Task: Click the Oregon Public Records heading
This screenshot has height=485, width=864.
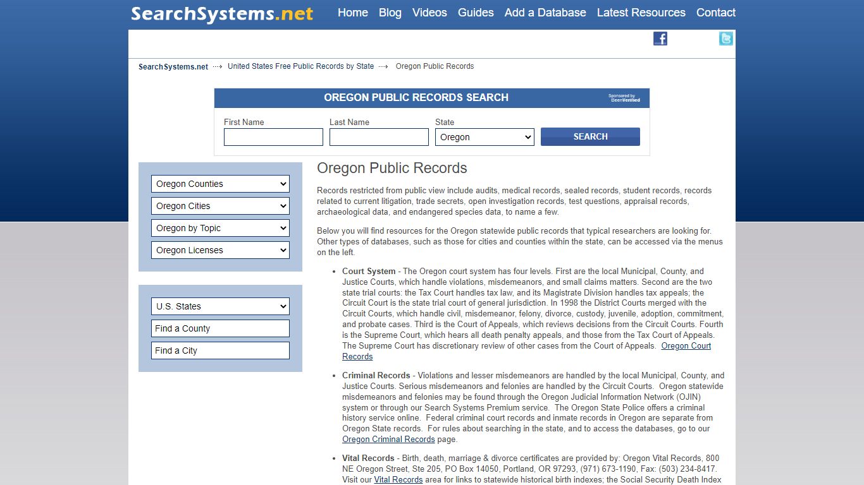Action: click(x=392, y=168)
